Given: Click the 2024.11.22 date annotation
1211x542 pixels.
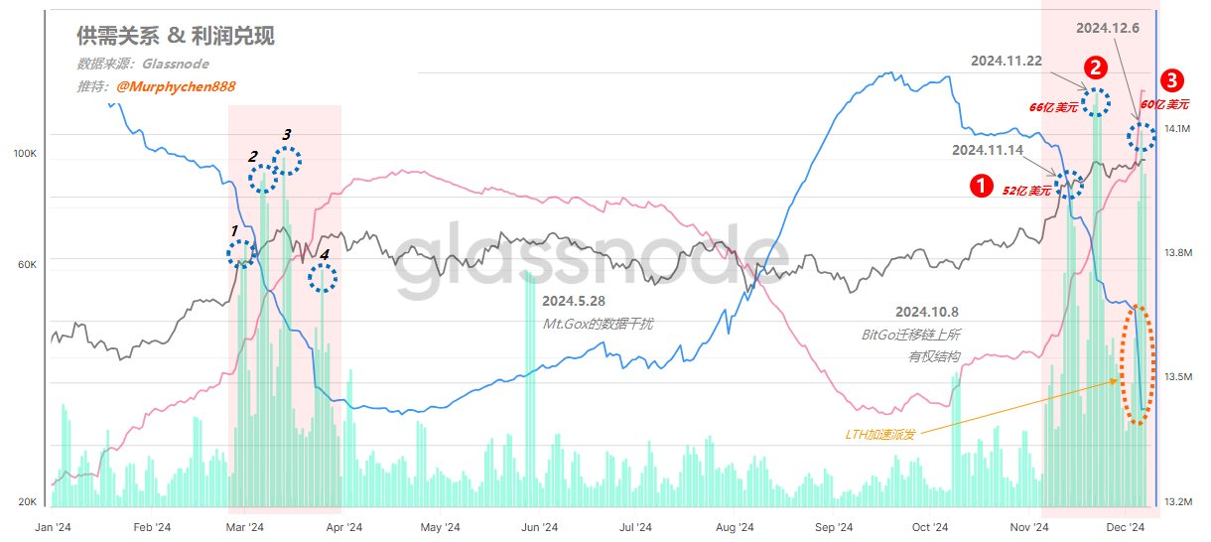Looking at the screenshot, I should pos(1006,61).
